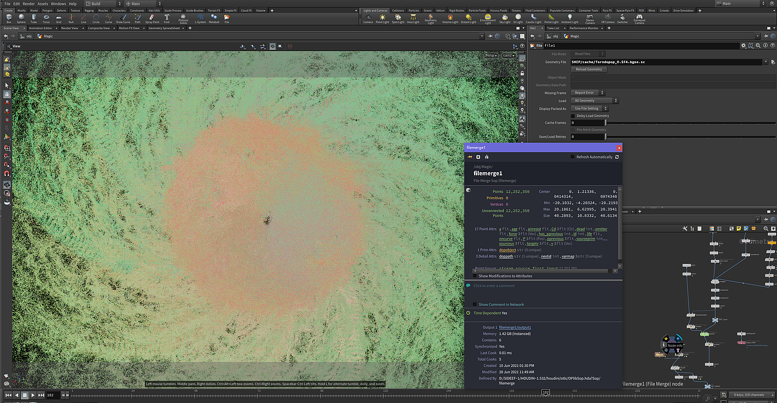Open the Load geometry type dropdown
The width and height of the screenshot is (777, 403).
tap(594, 101)
